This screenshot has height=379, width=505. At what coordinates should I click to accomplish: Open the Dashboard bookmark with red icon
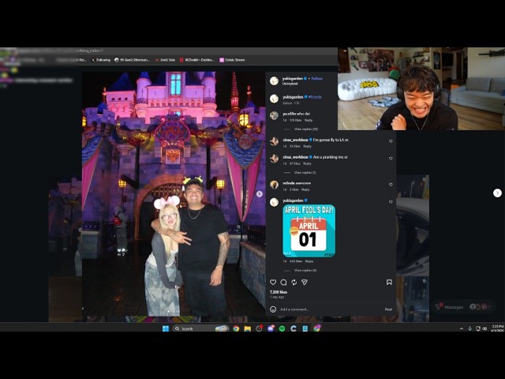[x=196, y=60]
